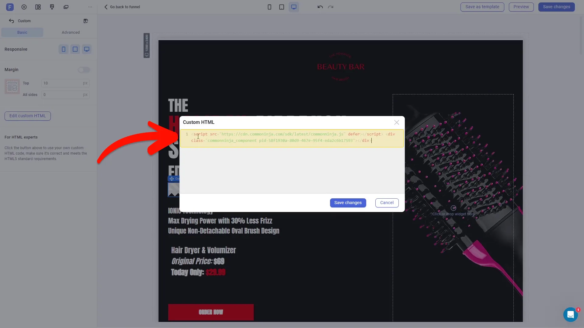Click the Today Only price text

[x=198, y=272]
